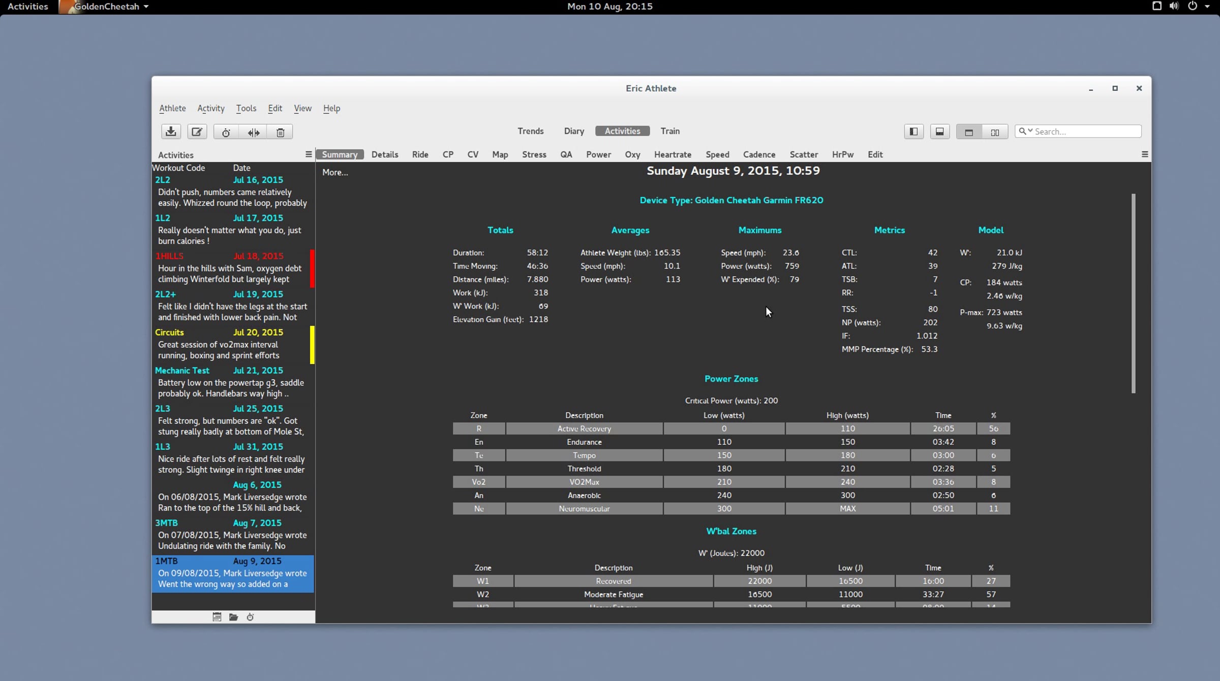This screenshot has width=1220, height=681.
Task: Open the CP tab
Action: tap(448, 154)
